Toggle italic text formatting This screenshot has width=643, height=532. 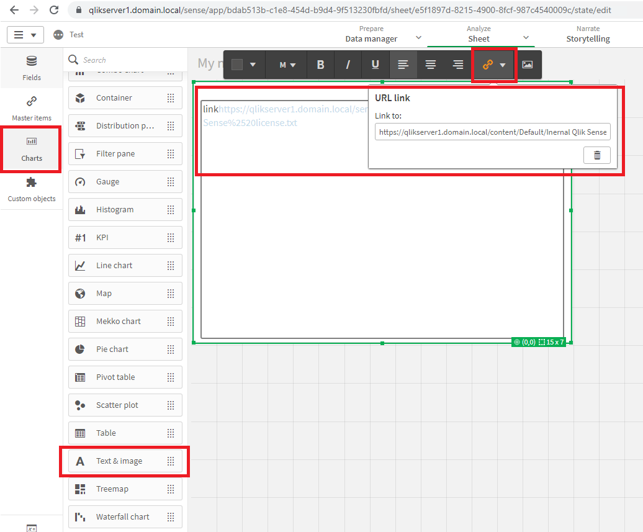point(348,65)
